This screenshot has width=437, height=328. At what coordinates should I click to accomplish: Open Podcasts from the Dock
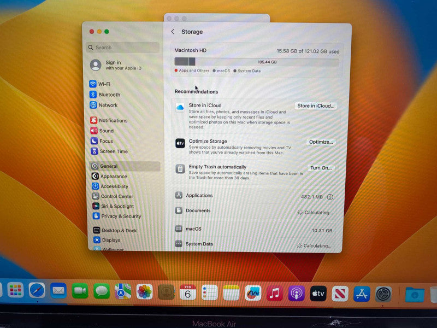(296, 294)
